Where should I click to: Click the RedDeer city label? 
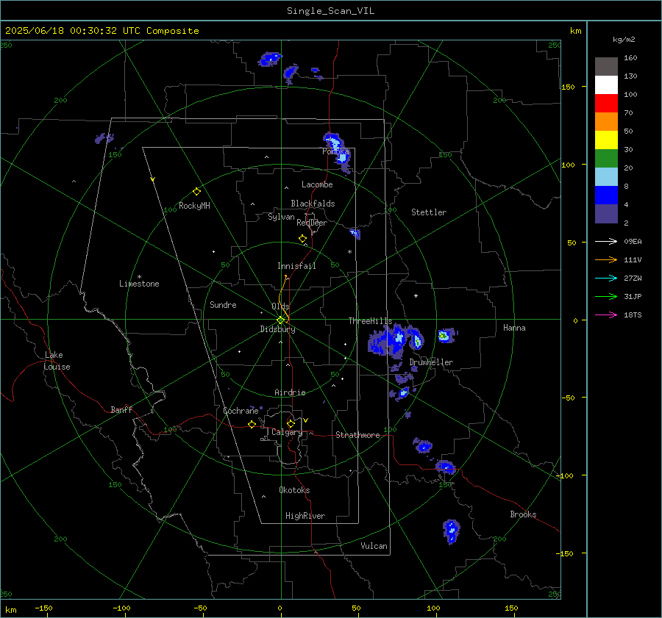[312, 223]
